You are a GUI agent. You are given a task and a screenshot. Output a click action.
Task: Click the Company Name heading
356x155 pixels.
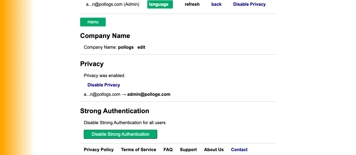105,36
